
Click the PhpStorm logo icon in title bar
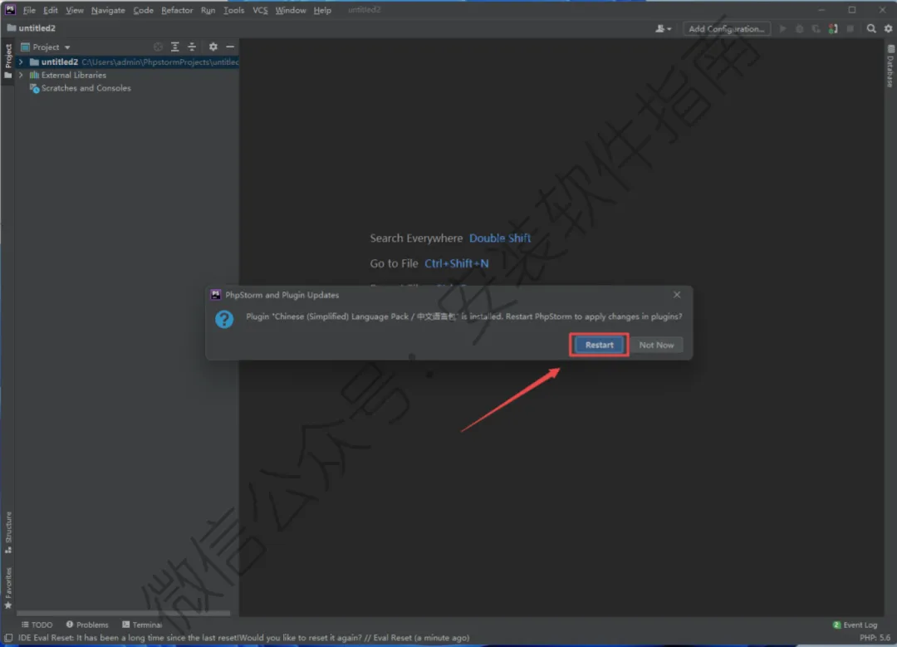(x=10, y=10)
